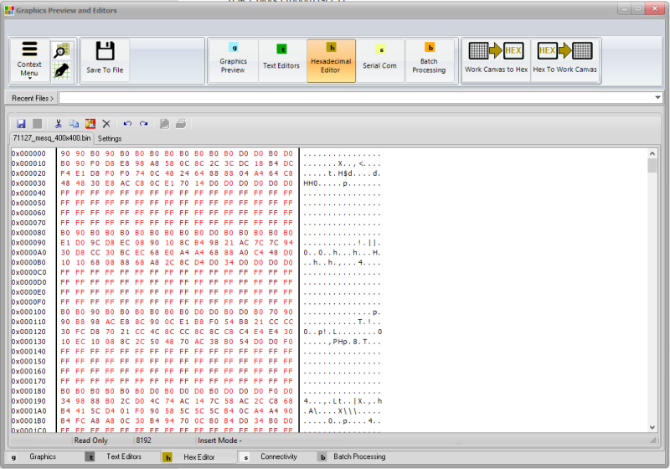Redo the last hex edit
Viewport: 670px width, 469px height.
tap(143, 123)
